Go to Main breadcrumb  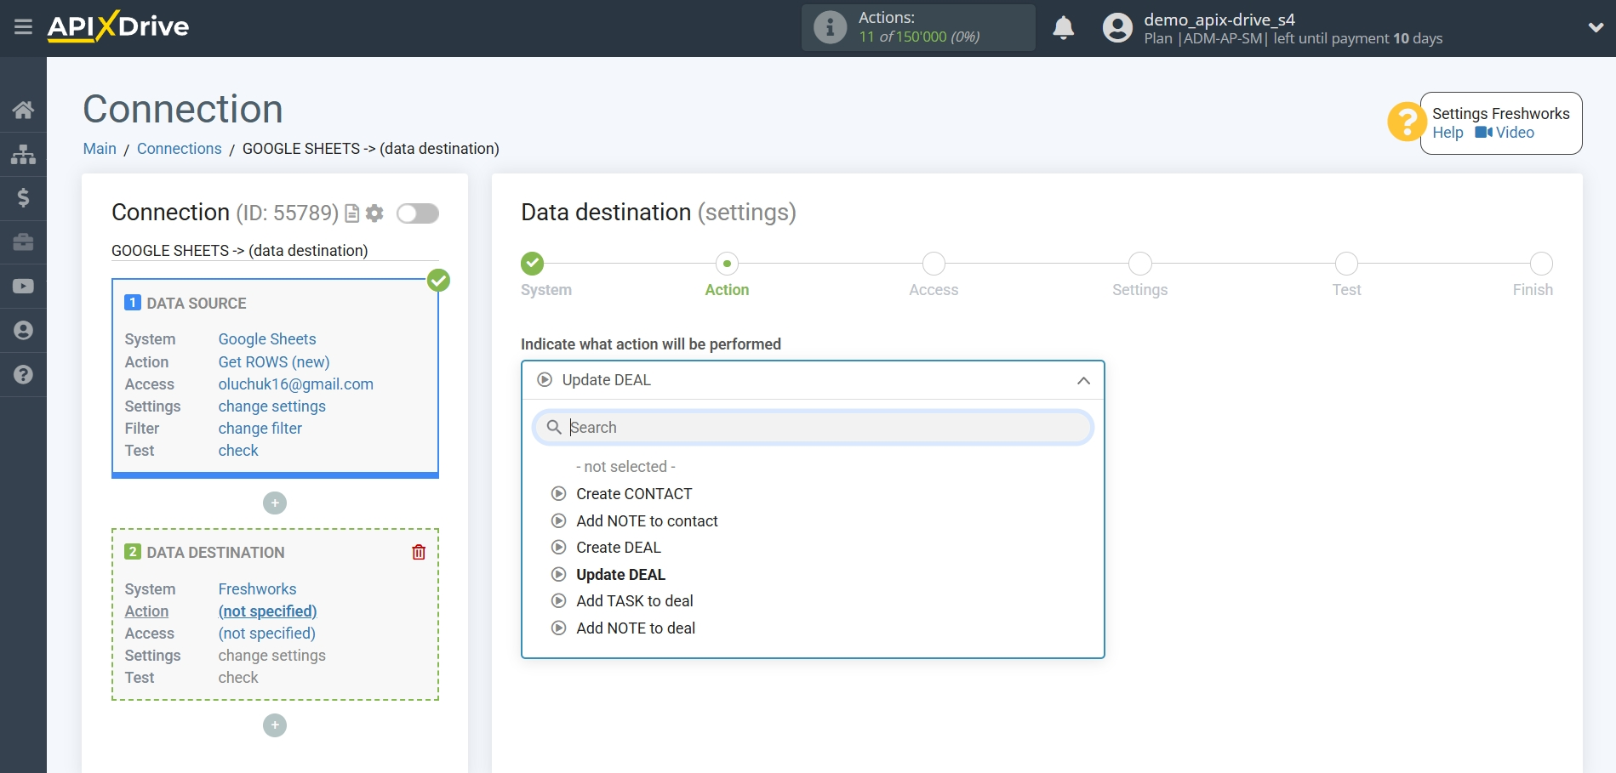[100, 149]
